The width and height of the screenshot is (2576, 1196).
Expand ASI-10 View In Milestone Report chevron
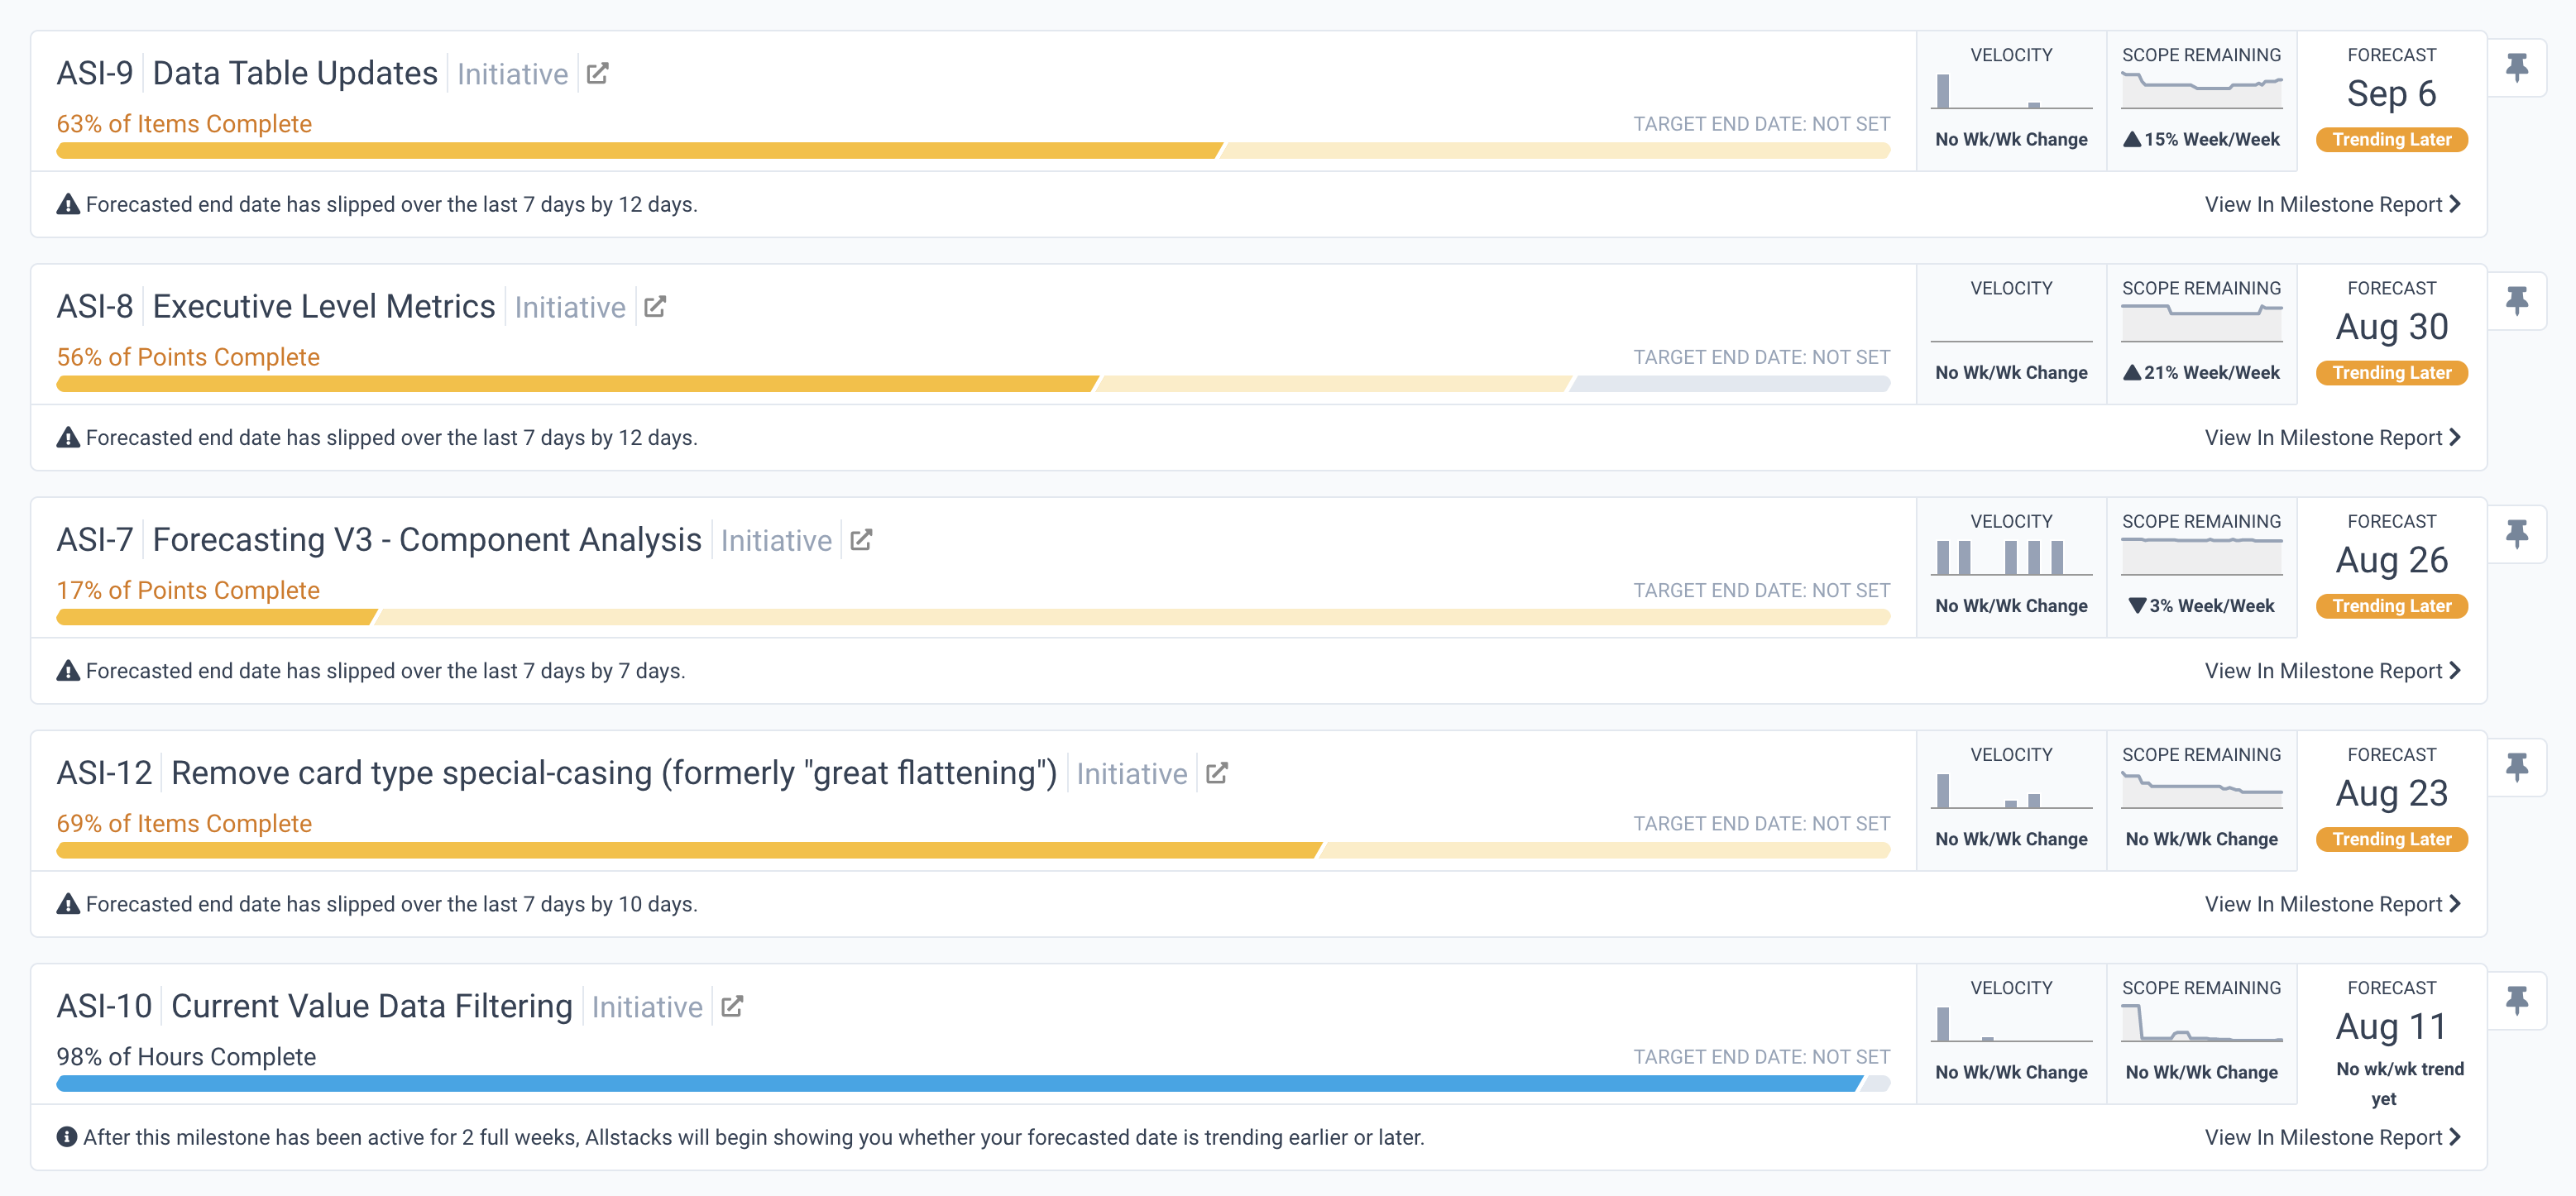[2456, 1137]
